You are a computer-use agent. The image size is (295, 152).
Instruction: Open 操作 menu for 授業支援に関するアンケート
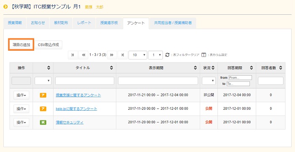coord(21,95)
